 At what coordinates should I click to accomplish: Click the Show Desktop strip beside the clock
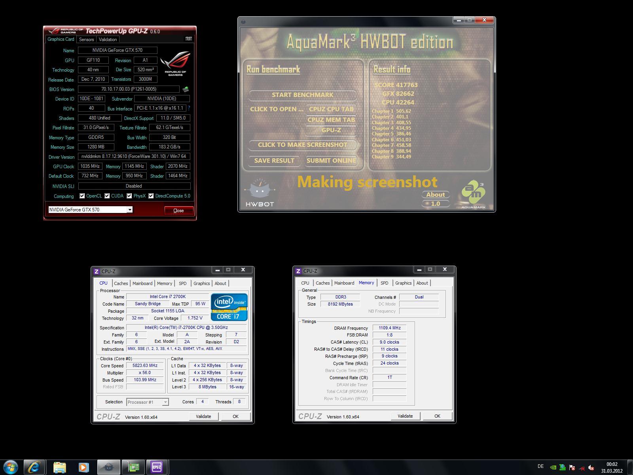point(630,467)
